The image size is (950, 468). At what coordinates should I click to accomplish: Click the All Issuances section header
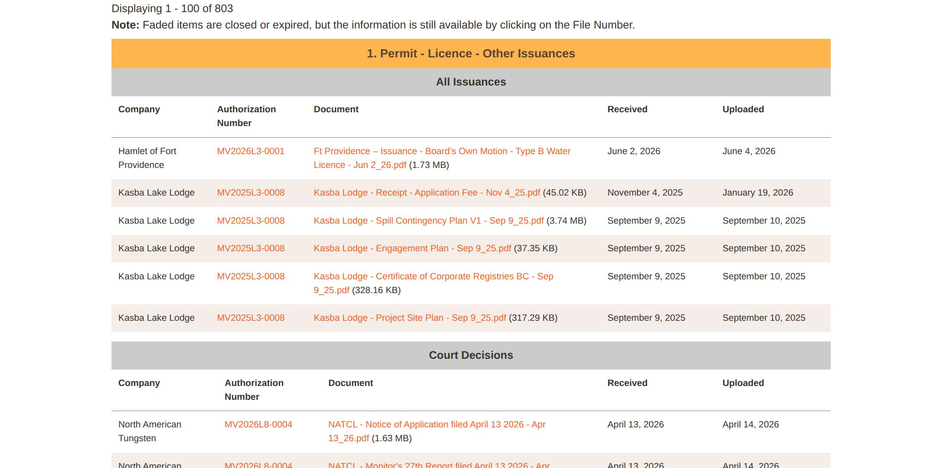coord(471,82)
